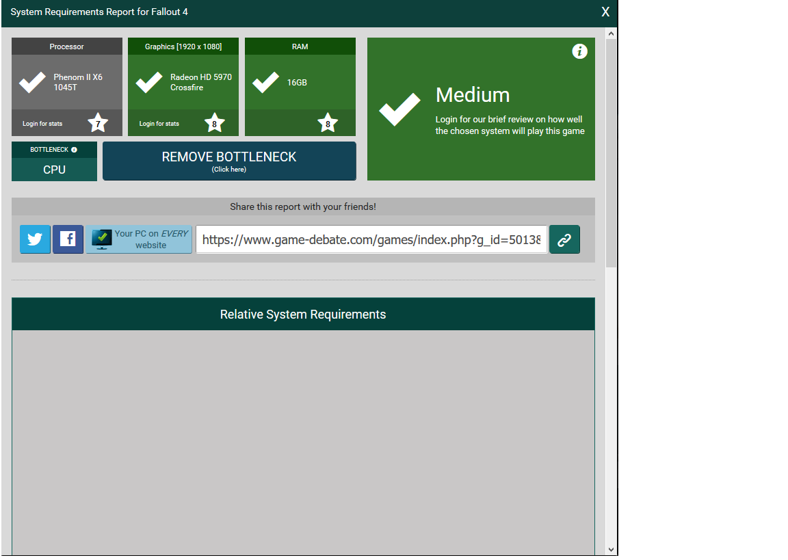Screen dimensions: 788x560
Task: Click the scroll down arrow of the report
Action: click(611, 550)
